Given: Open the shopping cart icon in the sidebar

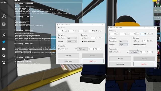Looking at the screenshot, I should [4, 62].
